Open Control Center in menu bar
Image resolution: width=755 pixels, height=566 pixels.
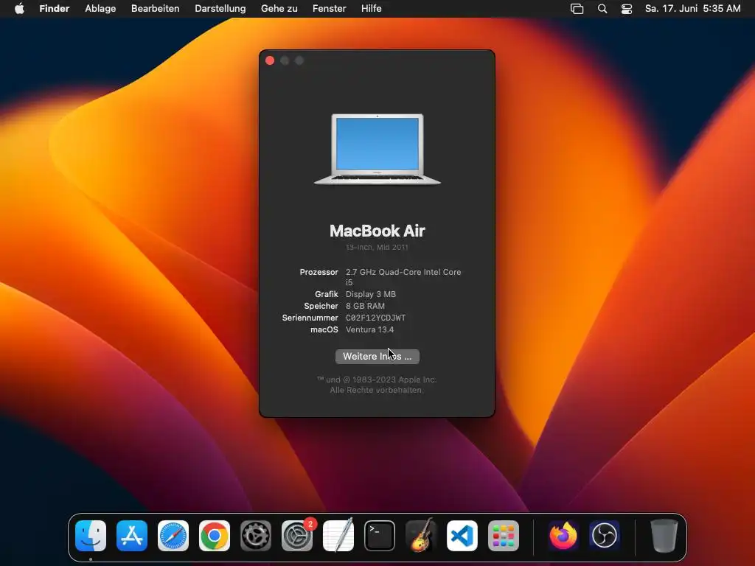[627, 9]
